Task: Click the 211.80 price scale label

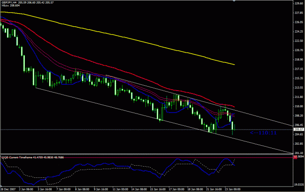Action: pos(299,97)
